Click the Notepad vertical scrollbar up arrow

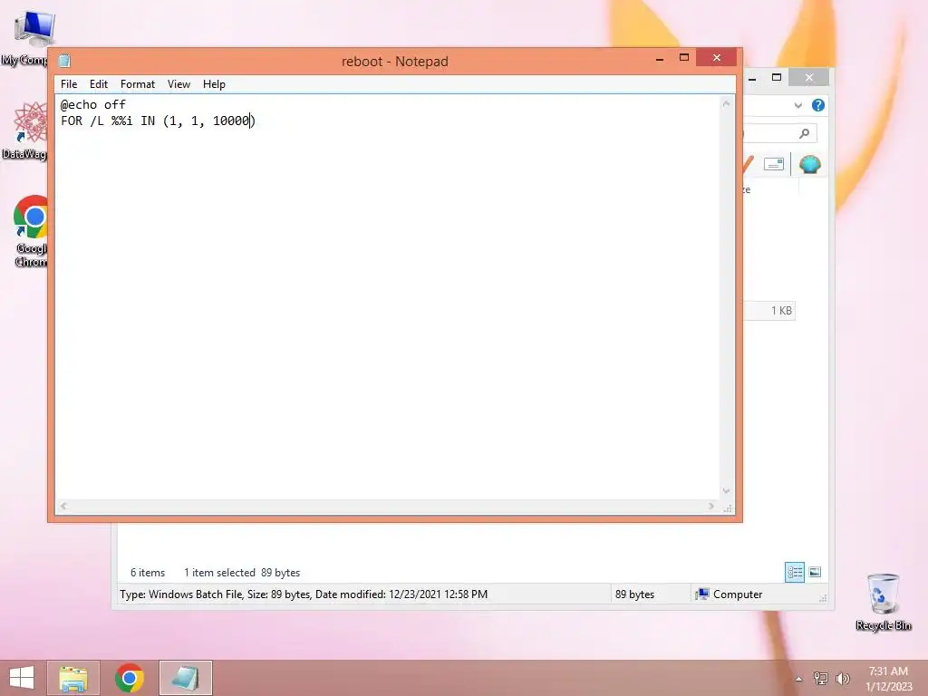point(726,104)
